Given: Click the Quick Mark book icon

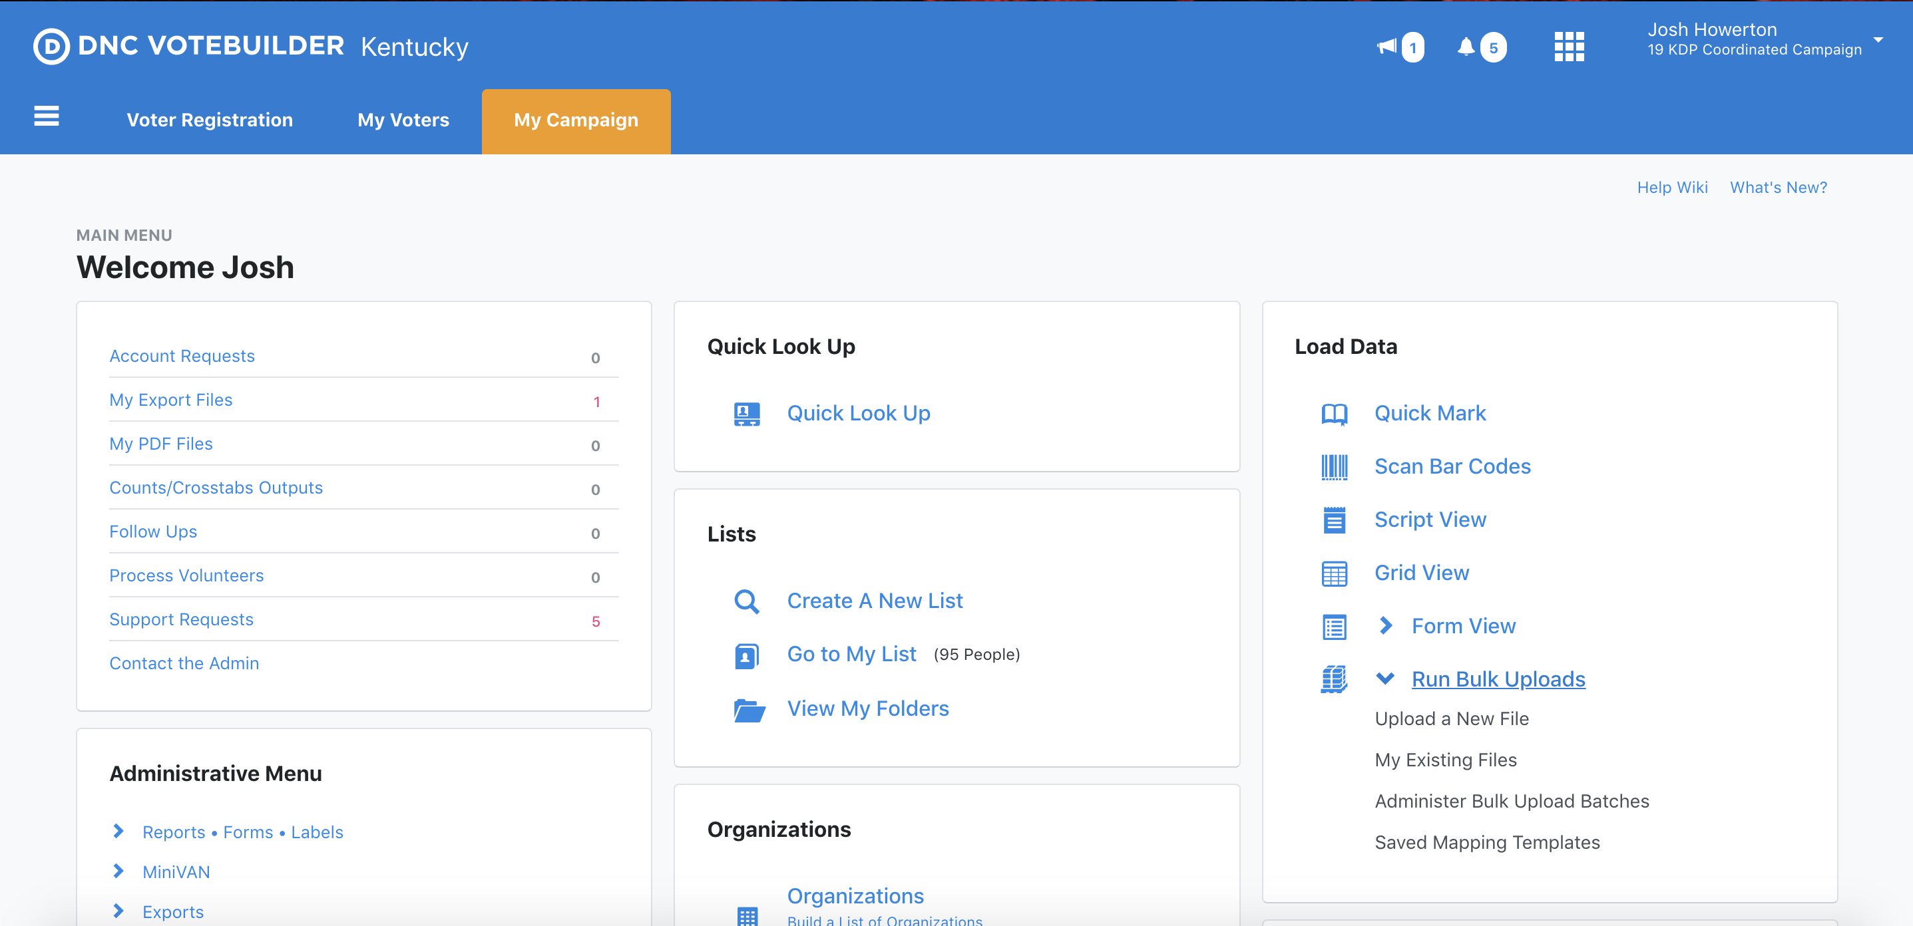Looking at the screenshot, I should pyautogui.click(x=1334, y=414).
